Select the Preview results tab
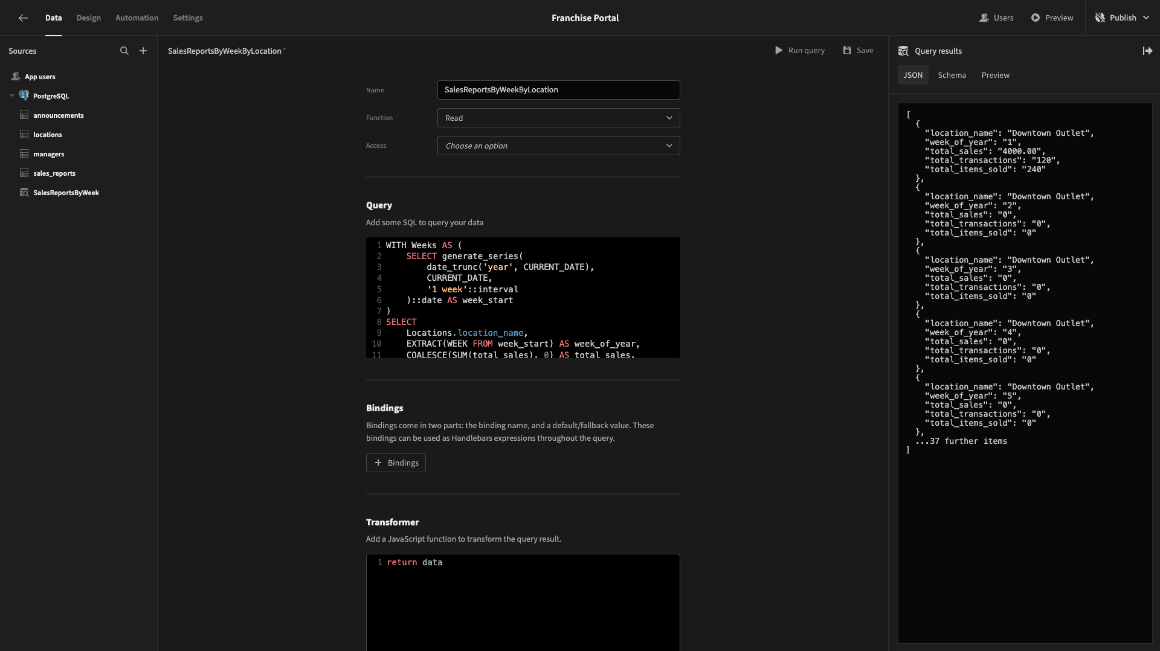Viewport: 1160px width, 651px height. tap(996, 75)
